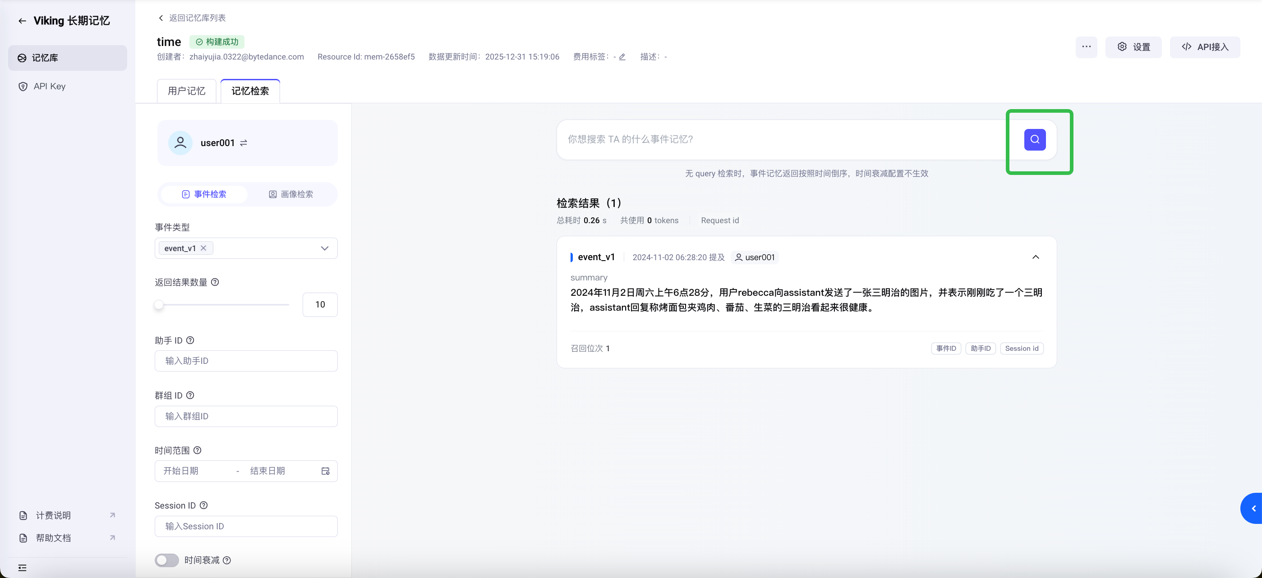Switch to the 用户记忆 tab
Image resolution: width=1262 pixels, height=578 pixels.
click(186, 91)
